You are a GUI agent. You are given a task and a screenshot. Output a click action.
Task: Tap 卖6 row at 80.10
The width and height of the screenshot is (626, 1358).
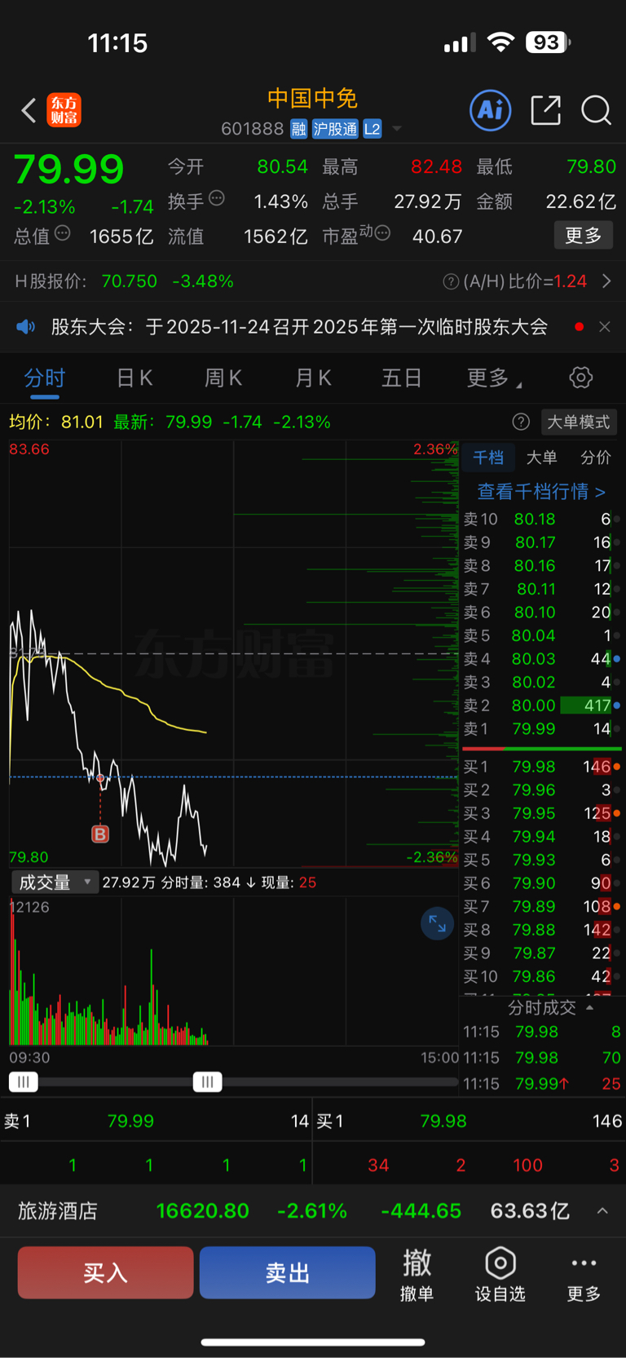[x=542, y=612]
